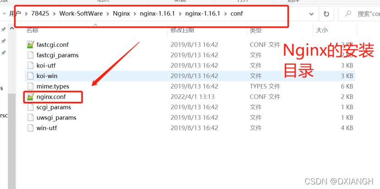Viewport: 380px width, 189px height.
Task: Go to the Work-SoftWare breadcrumb folder
Action: click(81, 14)
